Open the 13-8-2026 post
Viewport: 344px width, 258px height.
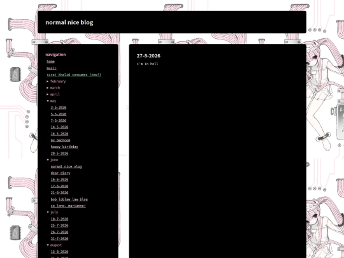click(59, 252)
